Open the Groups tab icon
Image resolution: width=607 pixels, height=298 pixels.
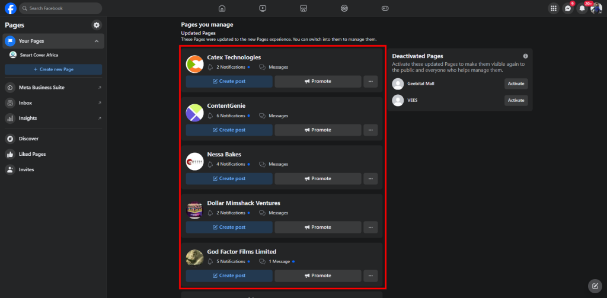point(344,8)
